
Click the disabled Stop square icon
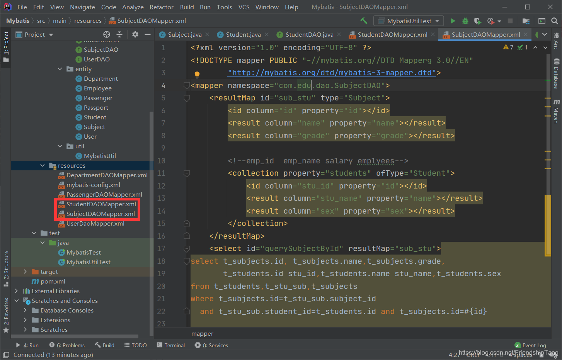click(x=510, y=21)
